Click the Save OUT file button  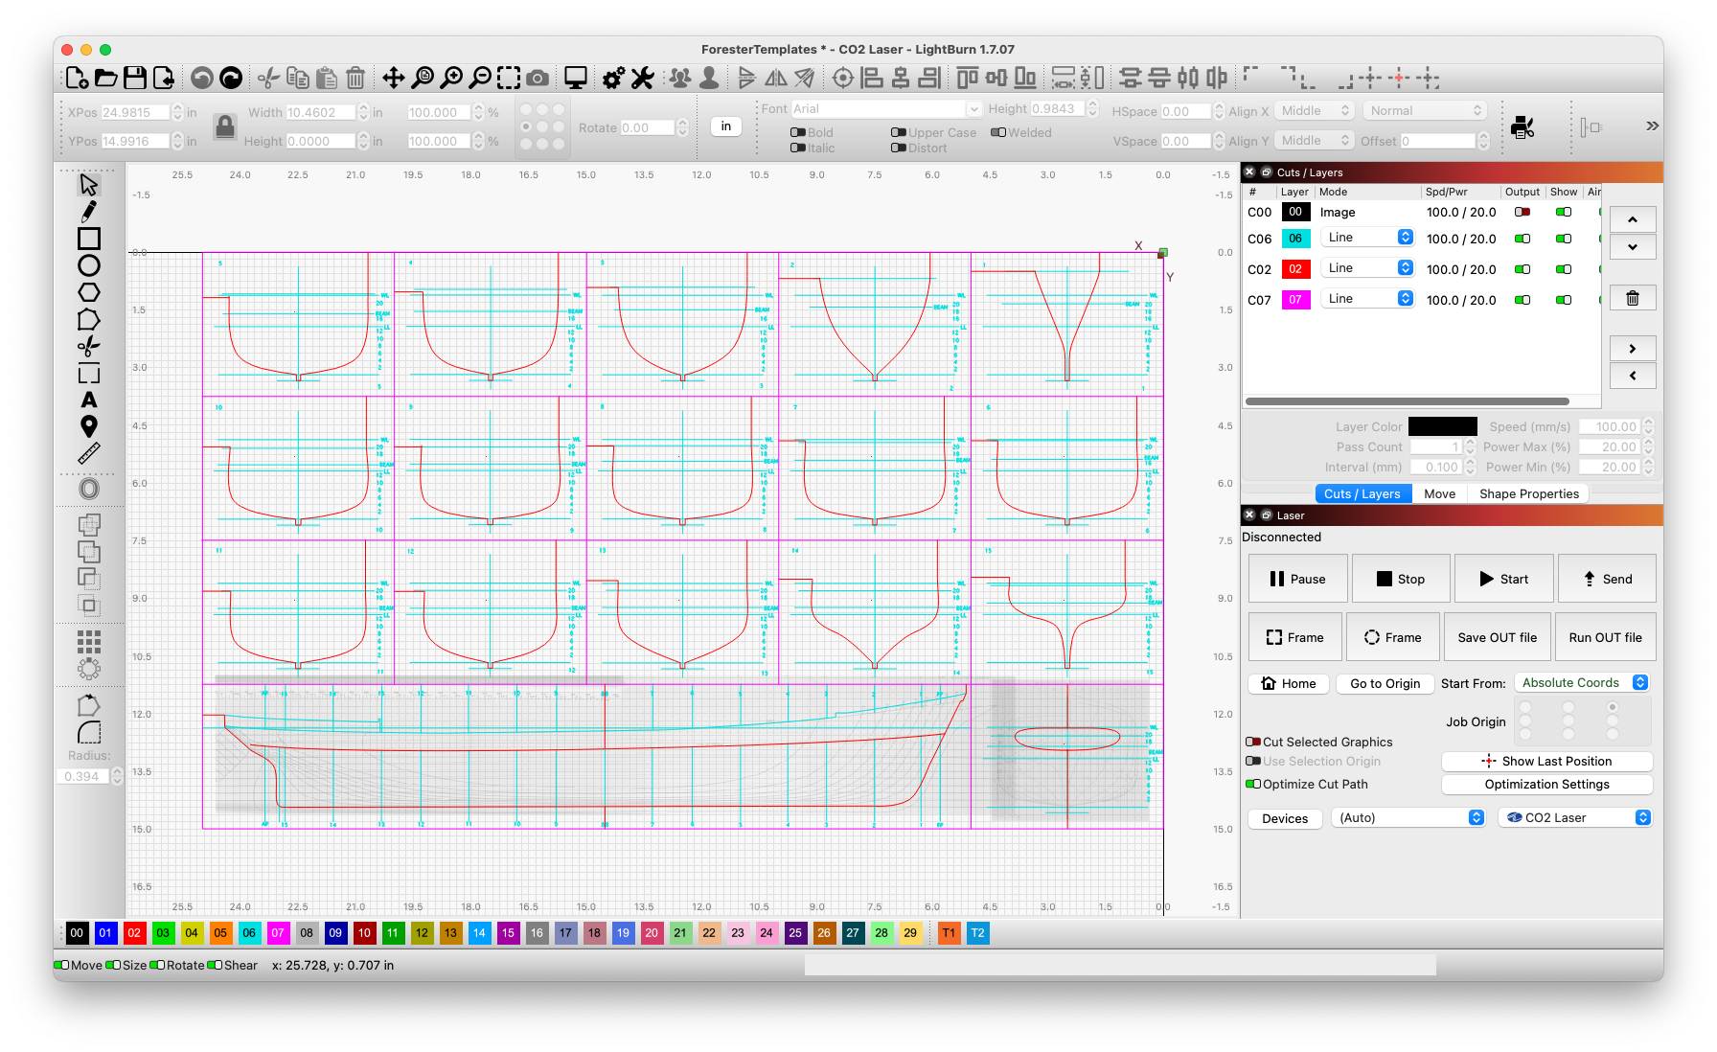[x=1497, y=637]
